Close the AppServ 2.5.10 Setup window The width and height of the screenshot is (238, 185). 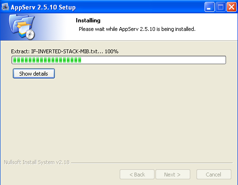[231, 7]
